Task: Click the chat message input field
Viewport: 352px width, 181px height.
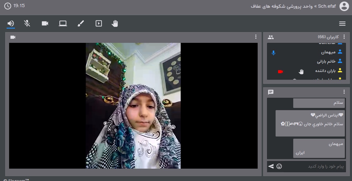Action: pyautogui.click(x=314, y=166)
